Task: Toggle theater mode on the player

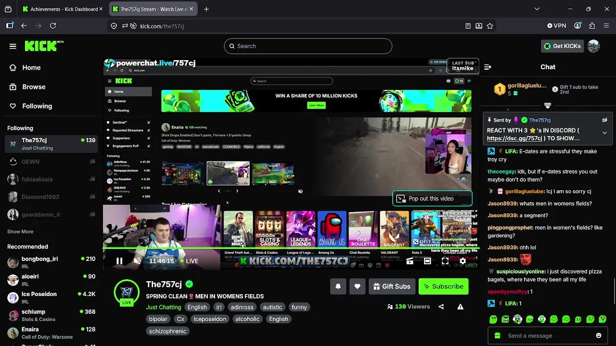Action: [427, 261]
